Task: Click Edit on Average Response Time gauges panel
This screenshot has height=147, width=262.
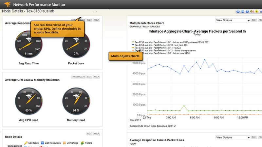Action: point(89,20)
